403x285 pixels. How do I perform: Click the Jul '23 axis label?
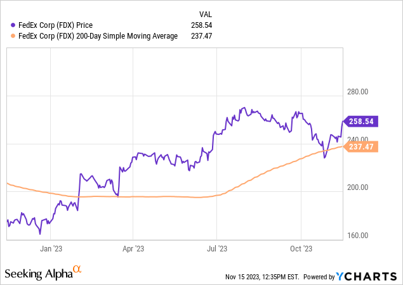click(x=217, y=249)
